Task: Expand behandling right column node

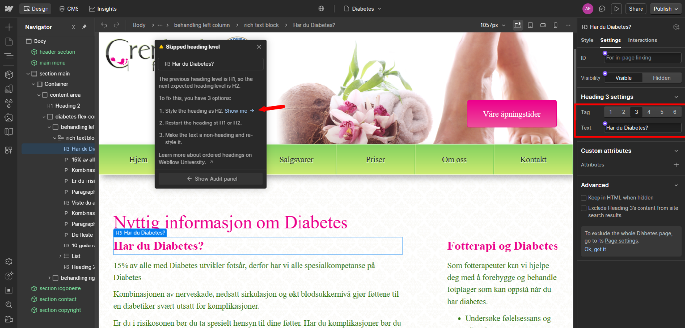Action: (x=49, y=278)
